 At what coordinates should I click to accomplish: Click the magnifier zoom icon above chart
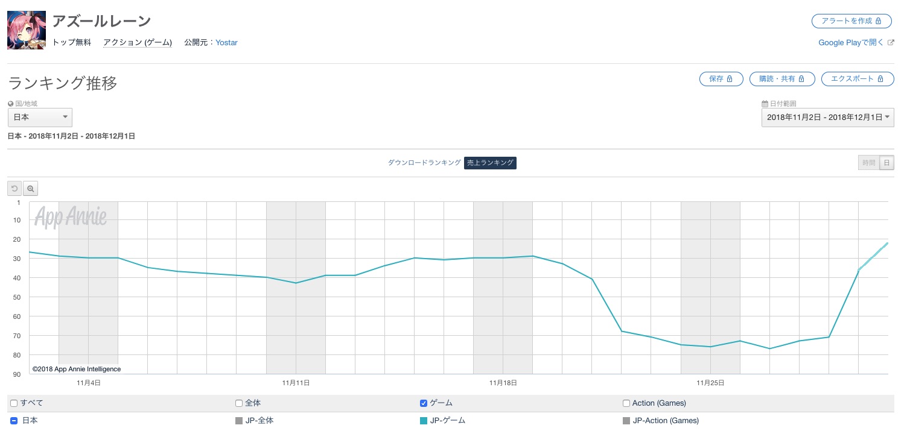click(x=30, y=189)
